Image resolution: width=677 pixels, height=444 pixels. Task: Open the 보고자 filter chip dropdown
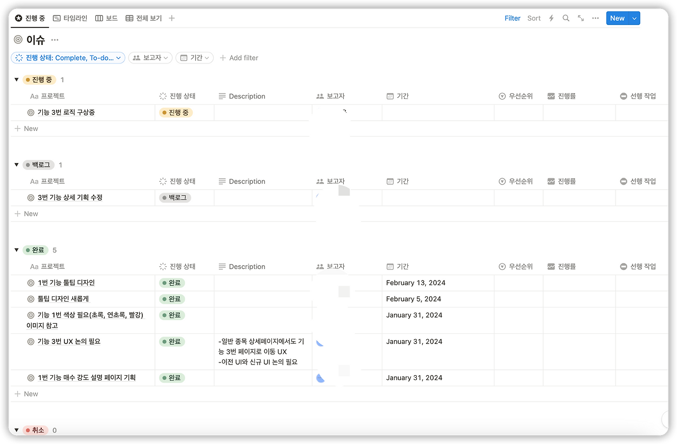(x=150, y=58)
